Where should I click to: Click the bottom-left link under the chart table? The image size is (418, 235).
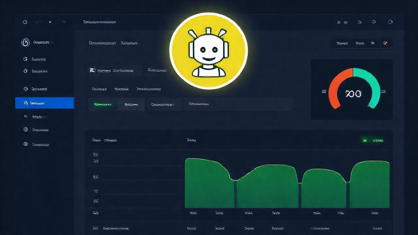(x=116, y=228)
